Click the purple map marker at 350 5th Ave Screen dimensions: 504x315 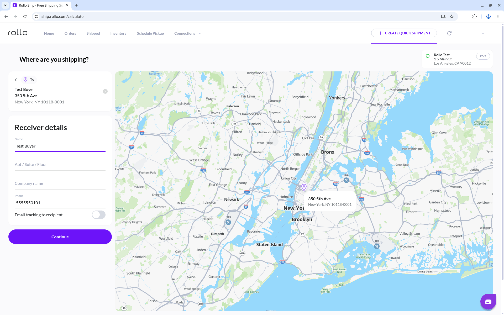304,187
